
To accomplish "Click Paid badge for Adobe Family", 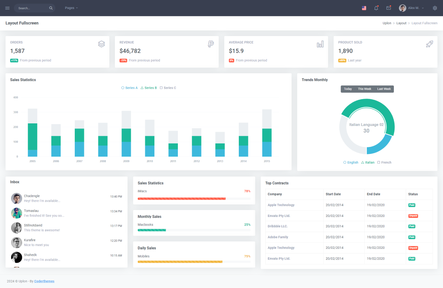I will 412,237.
